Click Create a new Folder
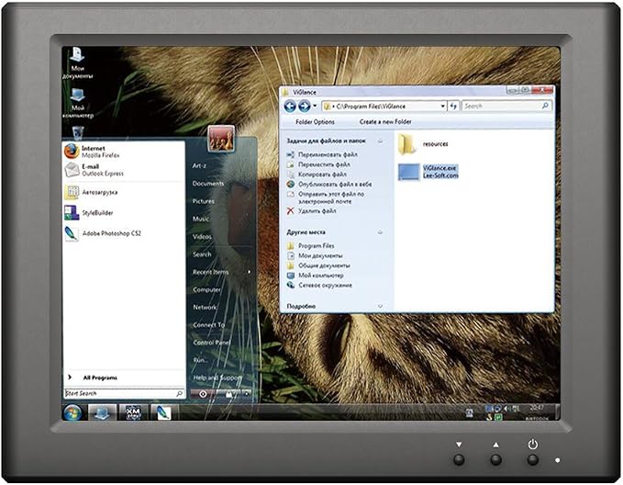This screenshot has width=623, height=485. click(x=385, y=122)
